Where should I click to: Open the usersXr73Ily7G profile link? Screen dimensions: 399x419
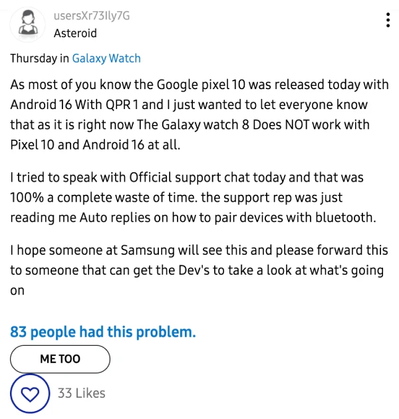pyautogui.click(x=92, y=16)
